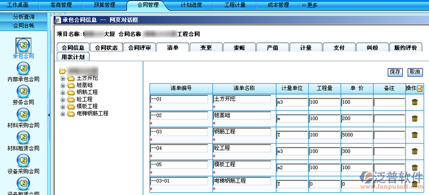429x195 pixels.
Task: Delete the 土方开挖 row via trash icon
Action: (415, 102)
